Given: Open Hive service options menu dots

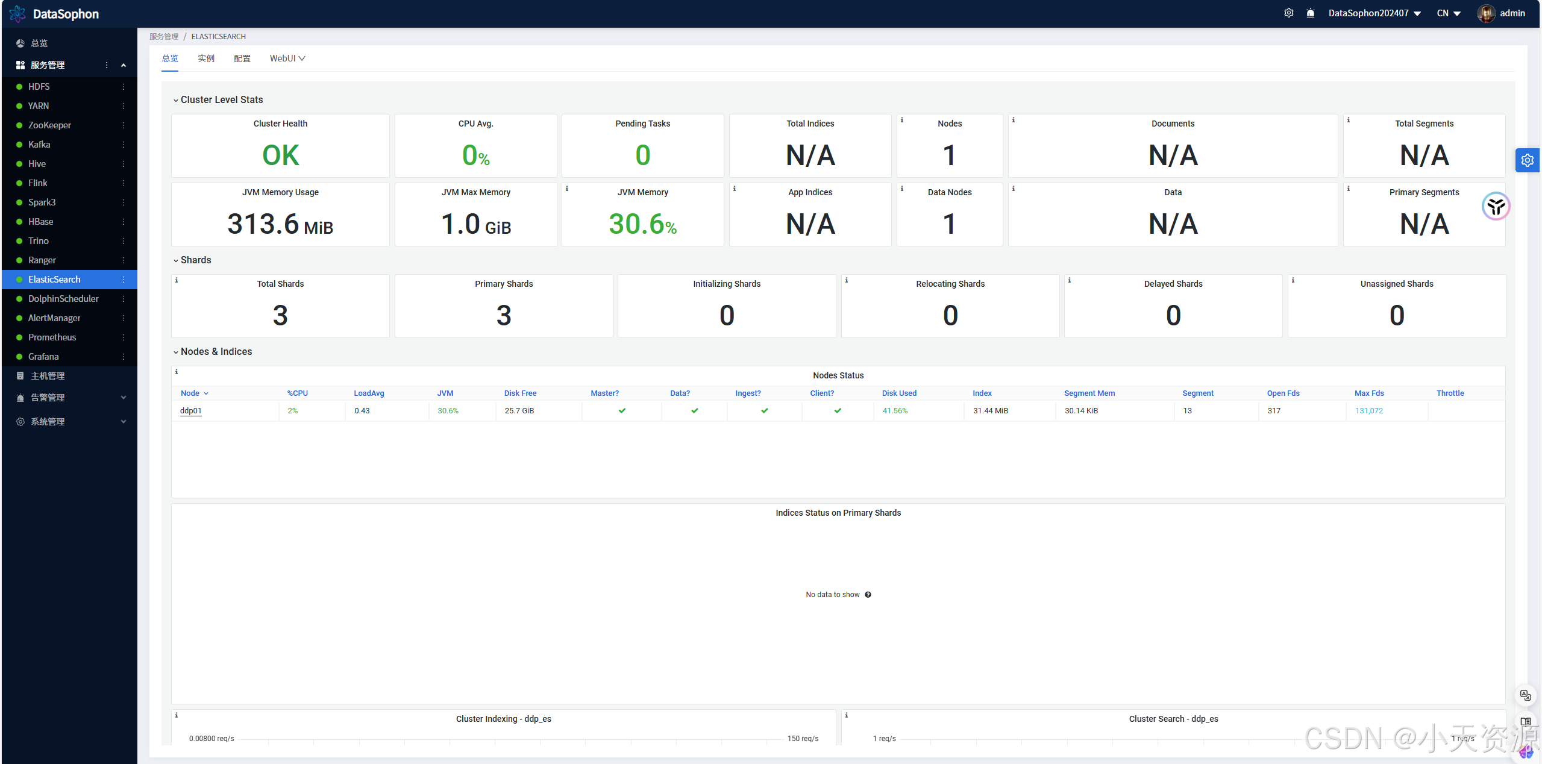Looking at the screenshot, I should click(x=124, y=164).
